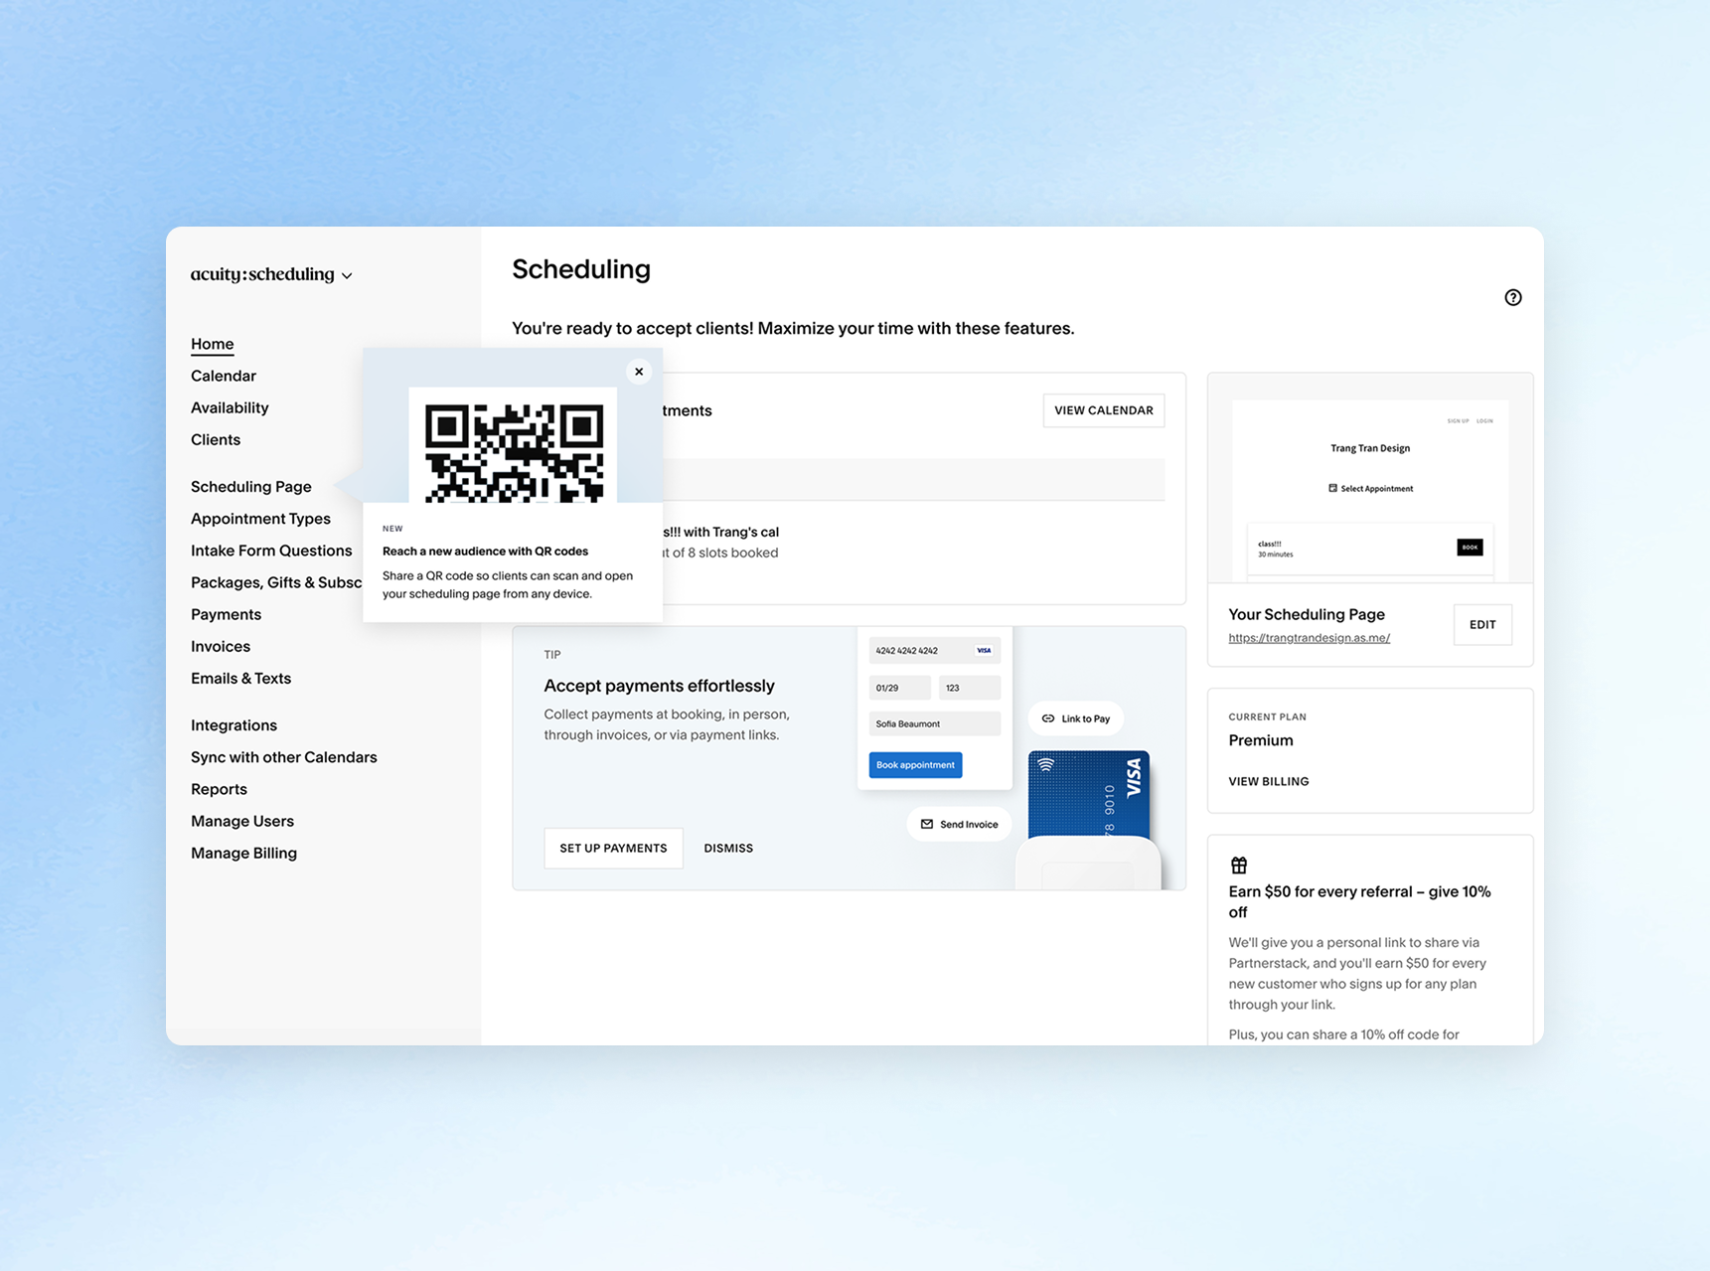Image resolution: width=1710 pixels, height=1271 pixels.
Task: Close the QR codes popup
Action: coord(639,372)
